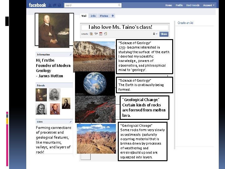Open bearded friend sketch thumbnail
Image resolution: width=225 pixels, height=169 pixels.
(x=55, y=95)
